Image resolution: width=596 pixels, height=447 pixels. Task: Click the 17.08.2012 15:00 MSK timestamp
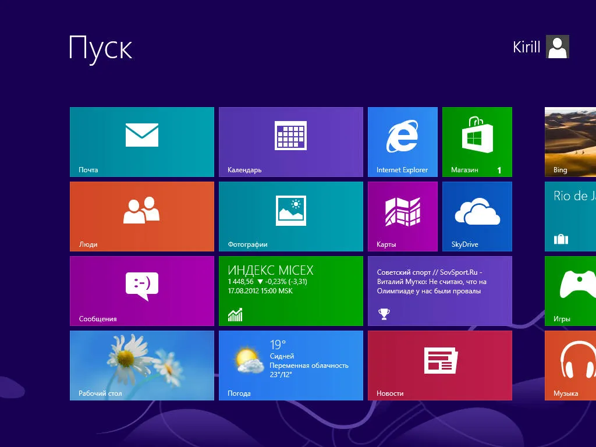pos(260,291)
